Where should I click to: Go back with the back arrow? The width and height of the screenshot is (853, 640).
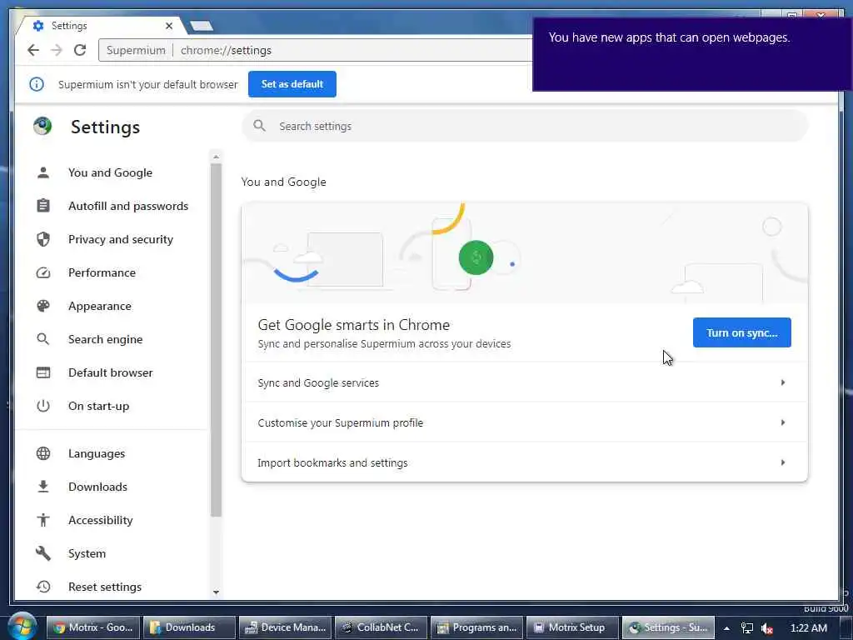33,50
